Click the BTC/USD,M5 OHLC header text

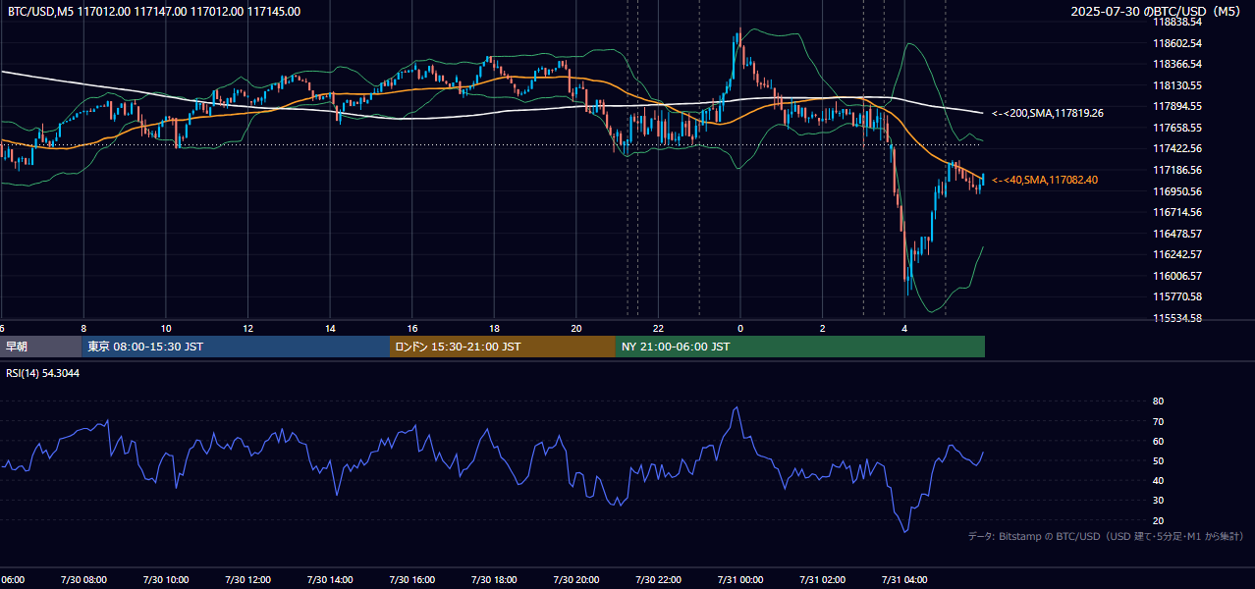click(154, 12)
